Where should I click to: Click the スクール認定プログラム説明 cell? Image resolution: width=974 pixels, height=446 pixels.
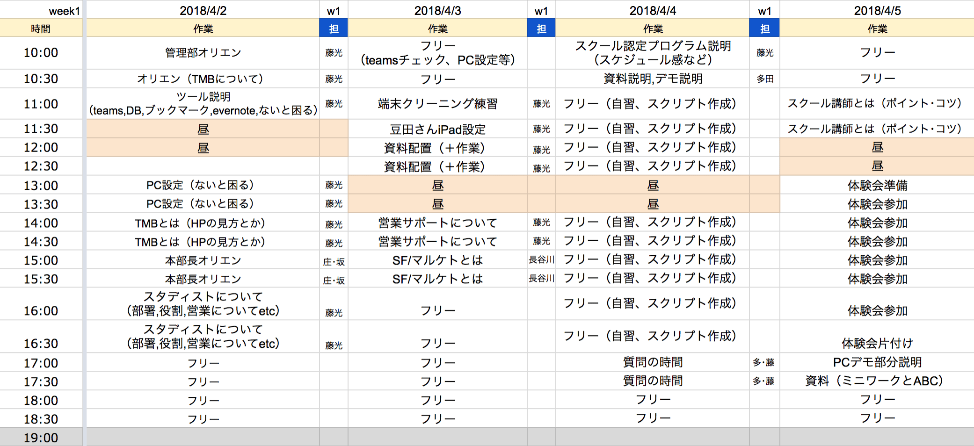[653, 53]
